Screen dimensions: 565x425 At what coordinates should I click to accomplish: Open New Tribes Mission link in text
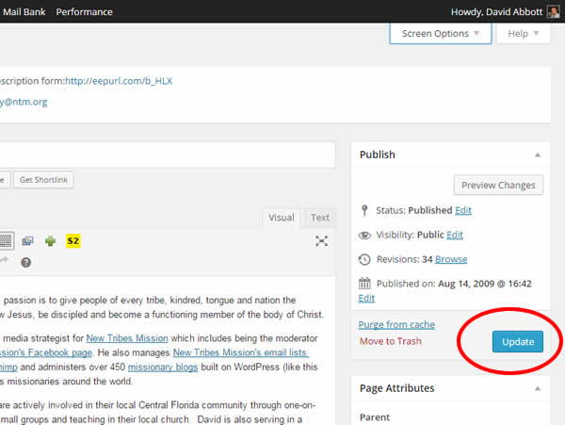point(127,338)
